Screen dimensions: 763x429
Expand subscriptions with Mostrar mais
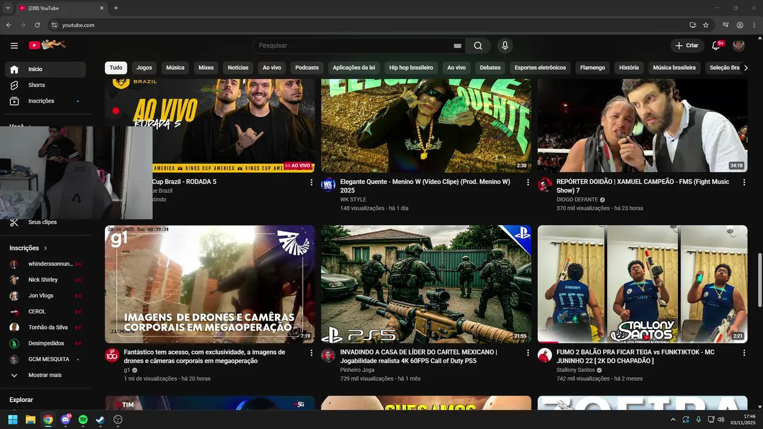click(45, 375)
